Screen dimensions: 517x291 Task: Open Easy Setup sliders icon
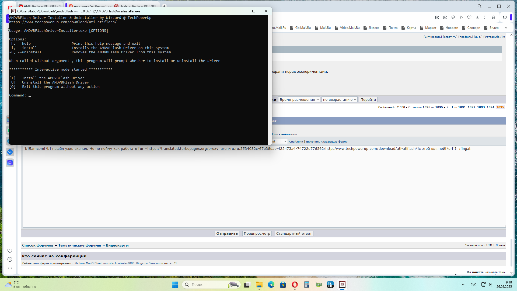tap(485, 17)
